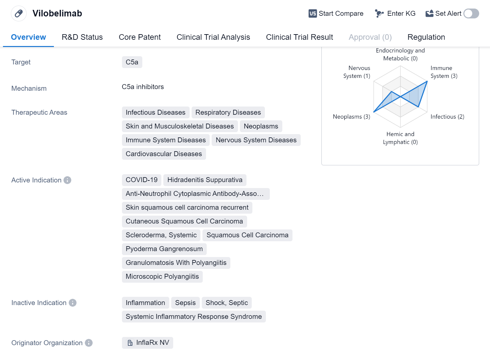Screen dimensions: 490x355
Task: Switch to the R&D Status tab
Action: (82, 37)
